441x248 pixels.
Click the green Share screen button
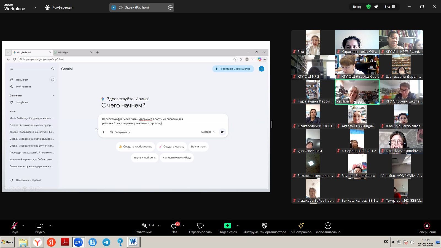click(227, 226)
